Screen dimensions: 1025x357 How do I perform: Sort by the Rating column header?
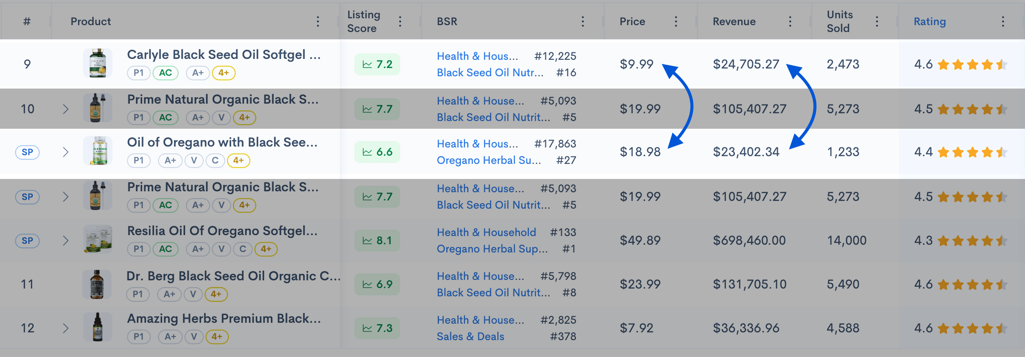coord(929,22)
